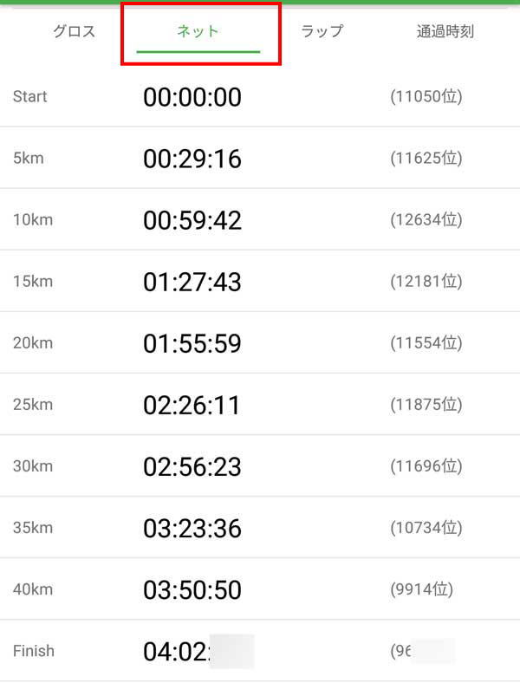Select the 15km row label
Viewport: 520px width, 683px height.
33,282
